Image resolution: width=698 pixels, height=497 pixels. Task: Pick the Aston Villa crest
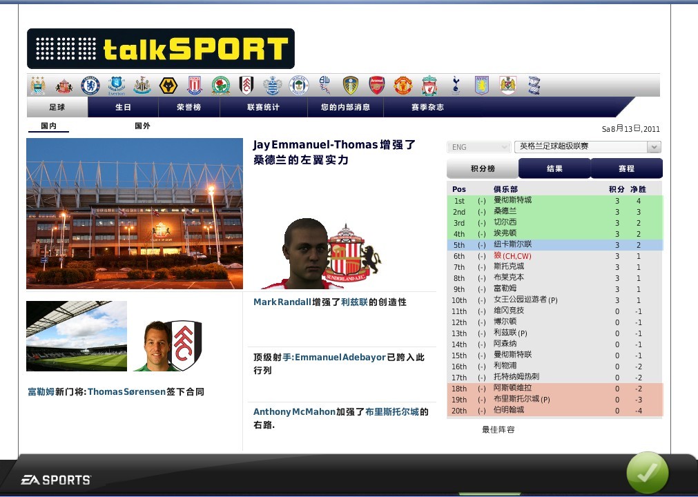(482, 86)
